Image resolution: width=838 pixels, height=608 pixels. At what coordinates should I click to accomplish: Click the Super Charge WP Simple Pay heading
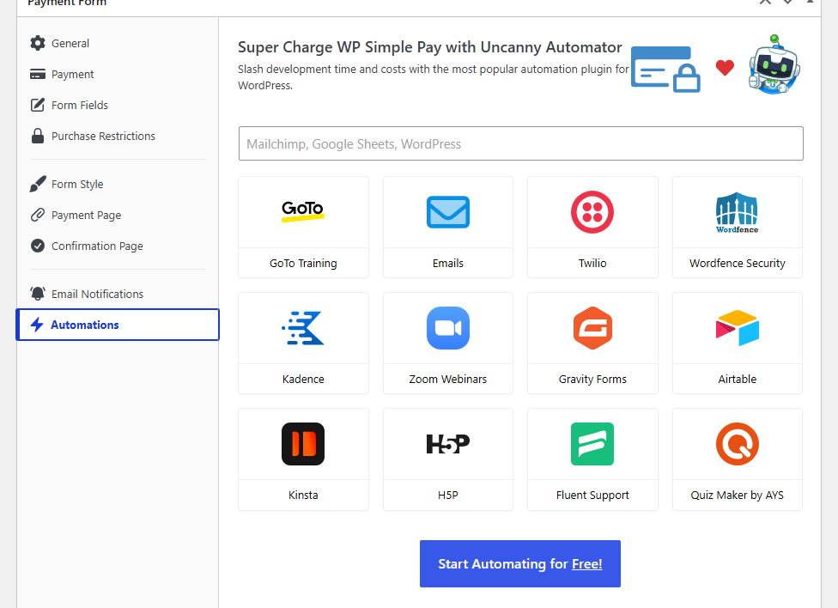coord(429,47)
